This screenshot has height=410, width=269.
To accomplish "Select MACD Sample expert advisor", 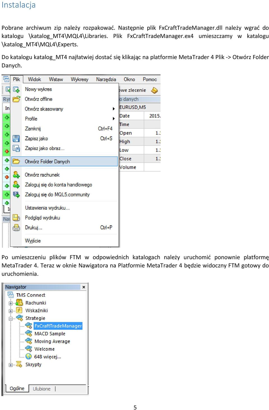I will [50, 334].
